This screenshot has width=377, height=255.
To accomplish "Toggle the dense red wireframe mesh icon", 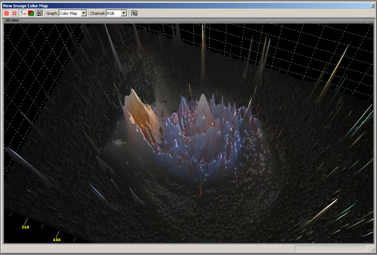I will click(x=6, y=13).
